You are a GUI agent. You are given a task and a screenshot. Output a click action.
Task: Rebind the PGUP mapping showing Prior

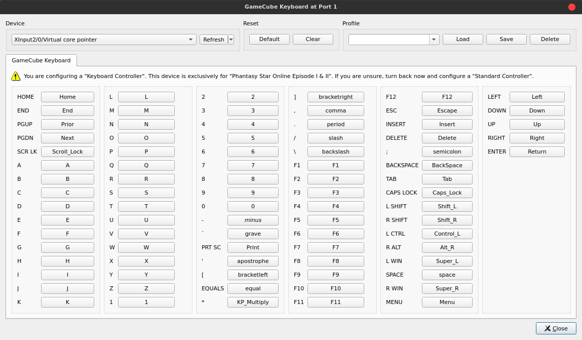click(67, 124)
